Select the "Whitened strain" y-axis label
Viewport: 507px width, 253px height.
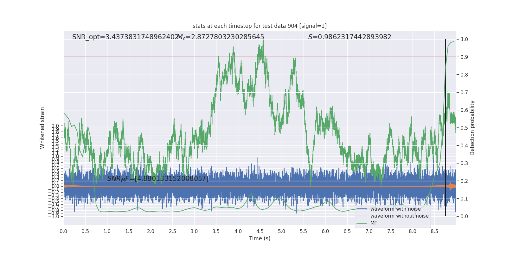point(42,128)
